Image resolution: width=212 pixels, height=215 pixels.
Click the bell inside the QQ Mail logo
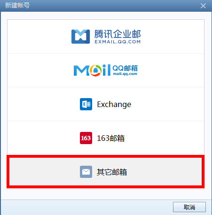click(95, 70)
